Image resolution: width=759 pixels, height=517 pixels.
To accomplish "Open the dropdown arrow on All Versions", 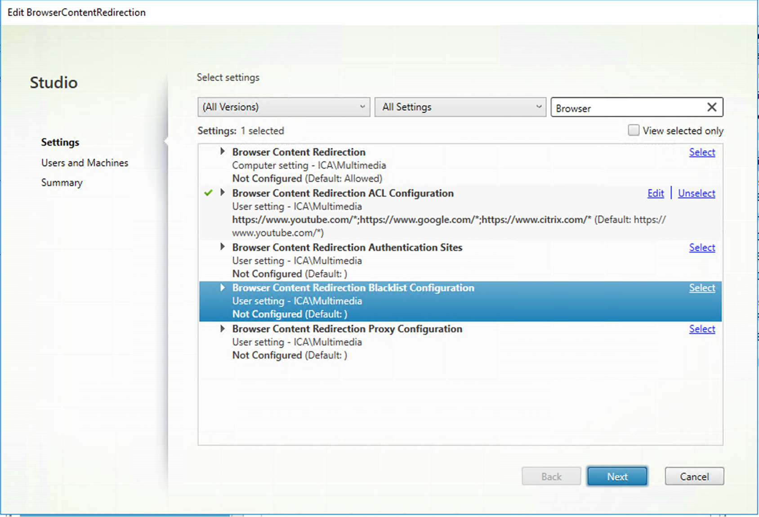I will pyautogui.click(x=362, y=107).
